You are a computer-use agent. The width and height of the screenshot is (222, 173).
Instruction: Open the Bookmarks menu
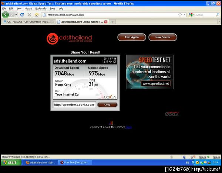(41, 8)
